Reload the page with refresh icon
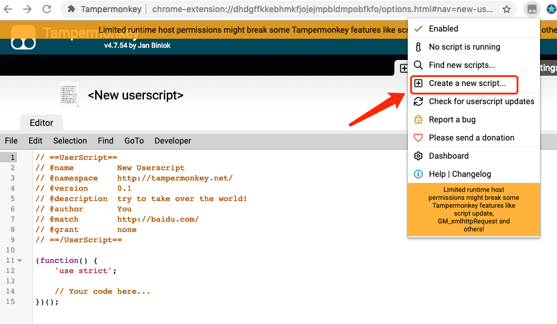 point(47,9)
